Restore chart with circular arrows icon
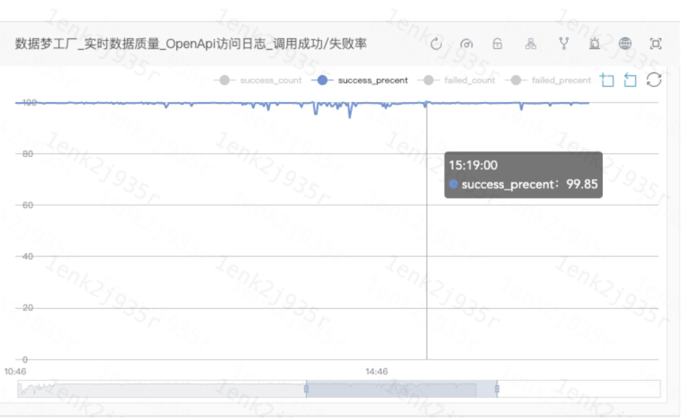681x418 pixels. click(x=654, y=80)
